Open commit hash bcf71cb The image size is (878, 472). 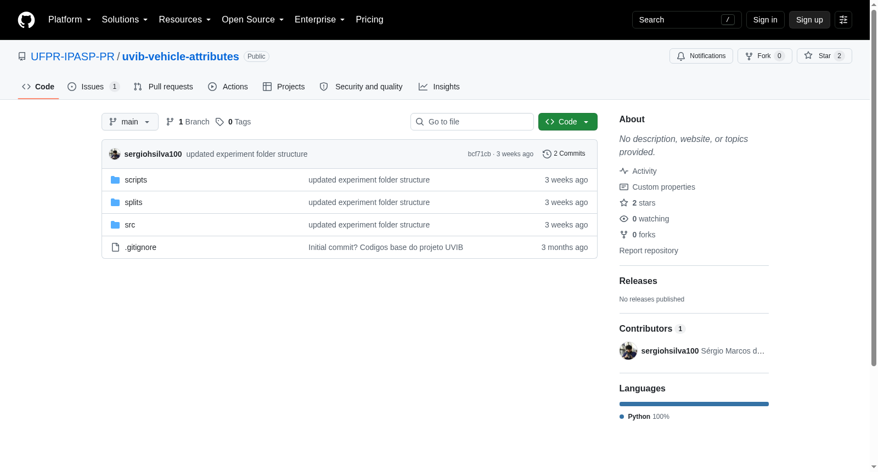480,154
